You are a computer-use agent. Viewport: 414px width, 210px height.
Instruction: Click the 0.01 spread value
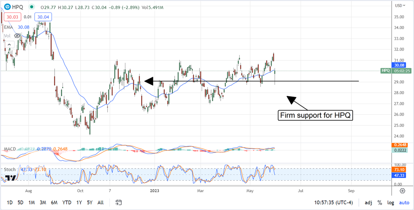click(x=28, y=17)
